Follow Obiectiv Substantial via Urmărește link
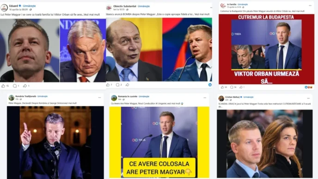The image size is (318, 179). pyautogui.click(x=144, y=6)
